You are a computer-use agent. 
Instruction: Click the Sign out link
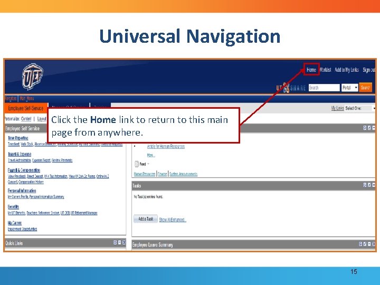click(369, 70)
